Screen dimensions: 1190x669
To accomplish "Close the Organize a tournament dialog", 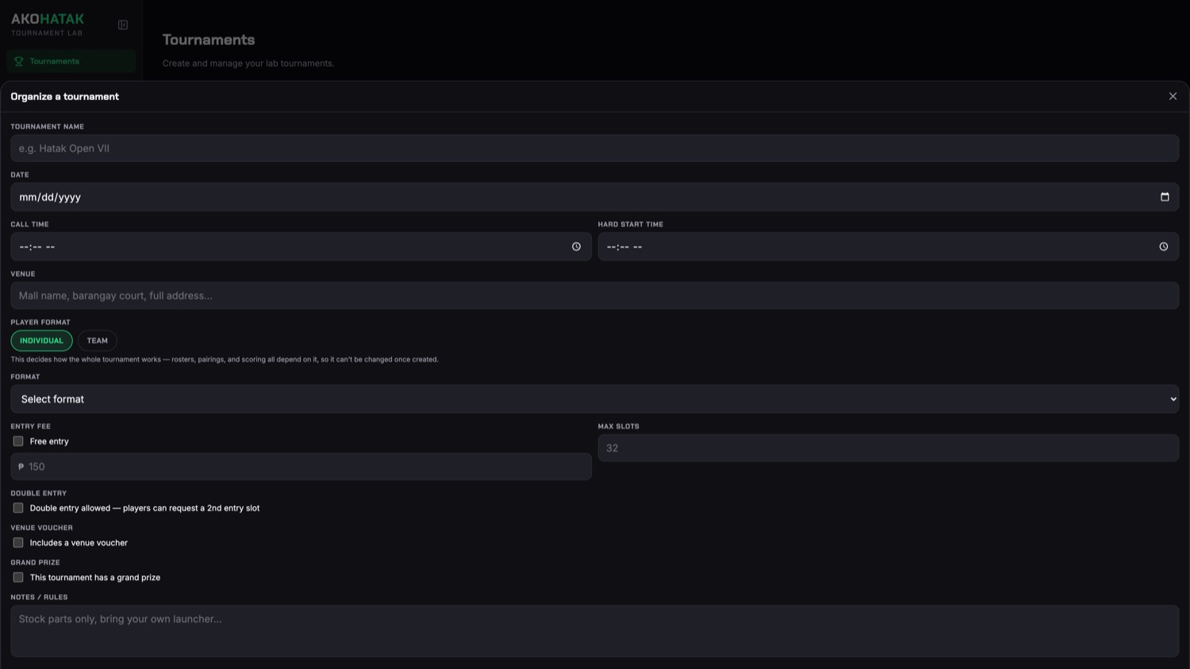I will [x=1173, y=96].
